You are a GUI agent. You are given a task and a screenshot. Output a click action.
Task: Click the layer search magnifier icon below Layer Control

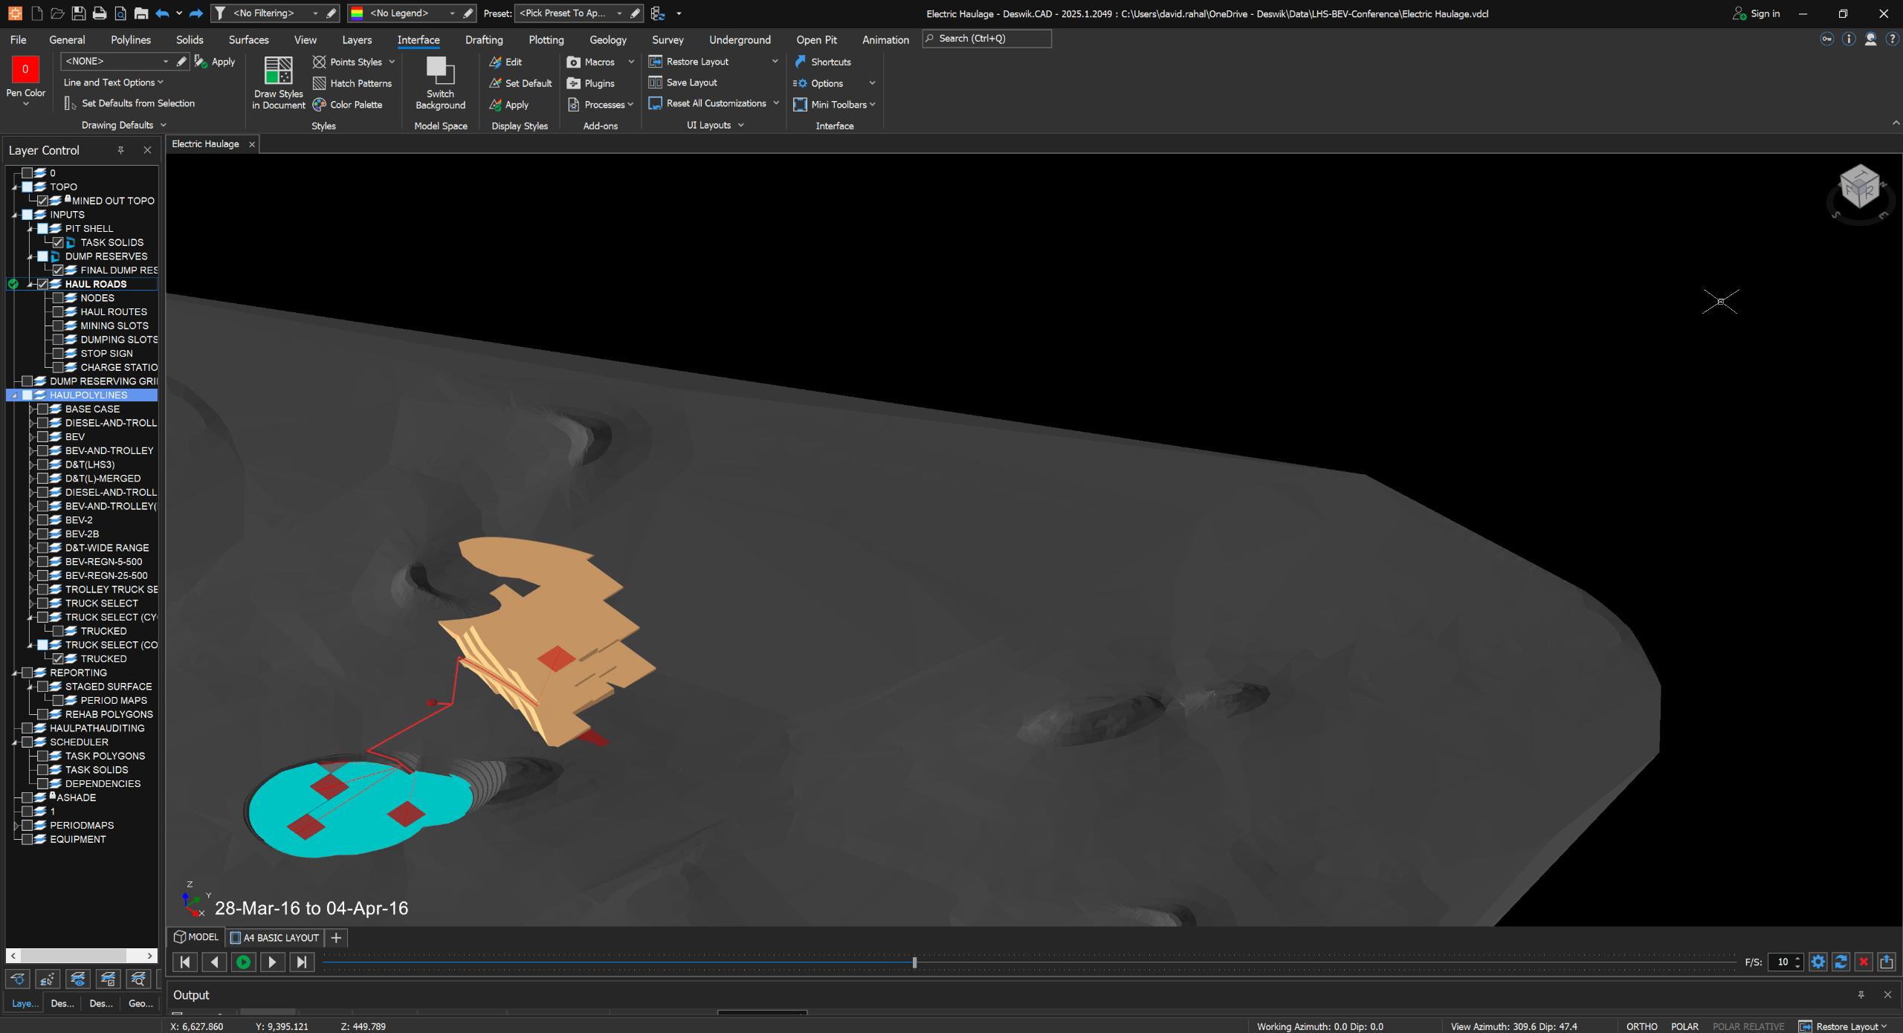138,979
